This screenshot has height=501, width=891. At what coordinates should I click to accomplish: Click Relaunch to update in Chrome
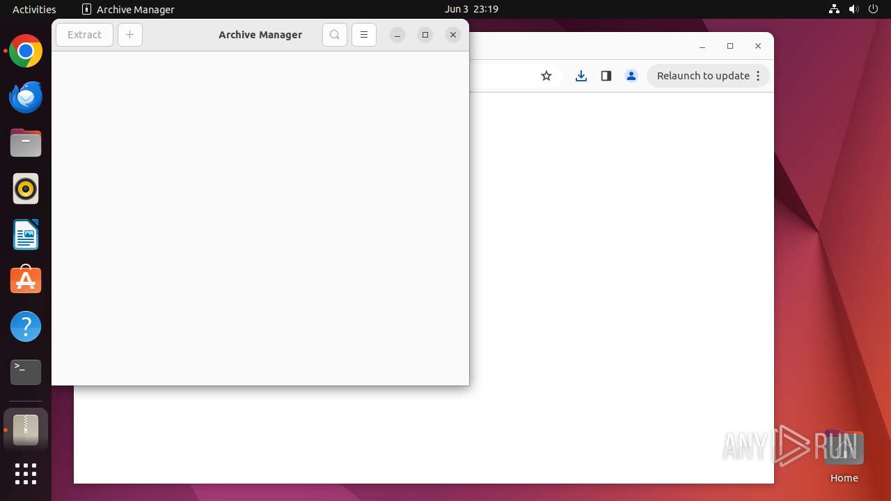[703, 76]
